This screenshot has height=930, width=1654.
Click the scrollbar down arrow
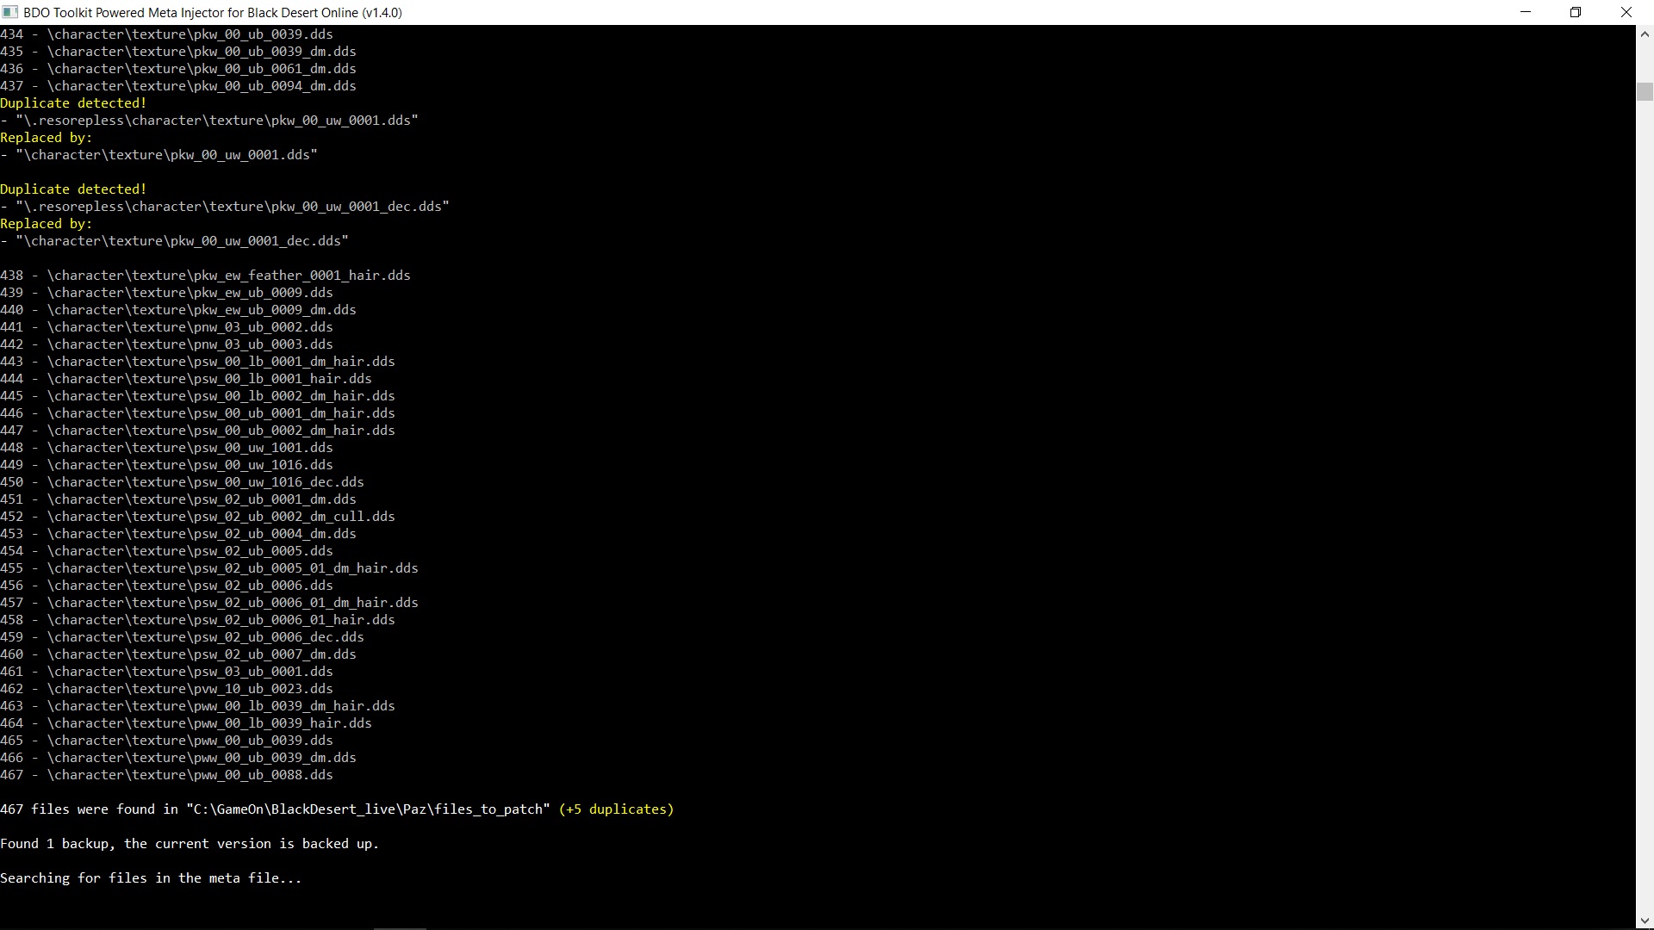point(1645,921)
